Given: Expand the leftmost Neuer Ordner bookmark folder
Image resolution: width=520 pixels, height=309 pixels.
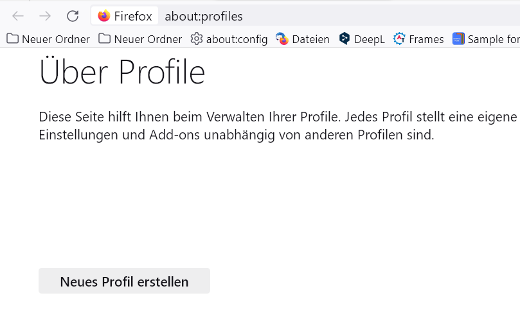Looking at the screenshot, I should click(x=48, y=39).
